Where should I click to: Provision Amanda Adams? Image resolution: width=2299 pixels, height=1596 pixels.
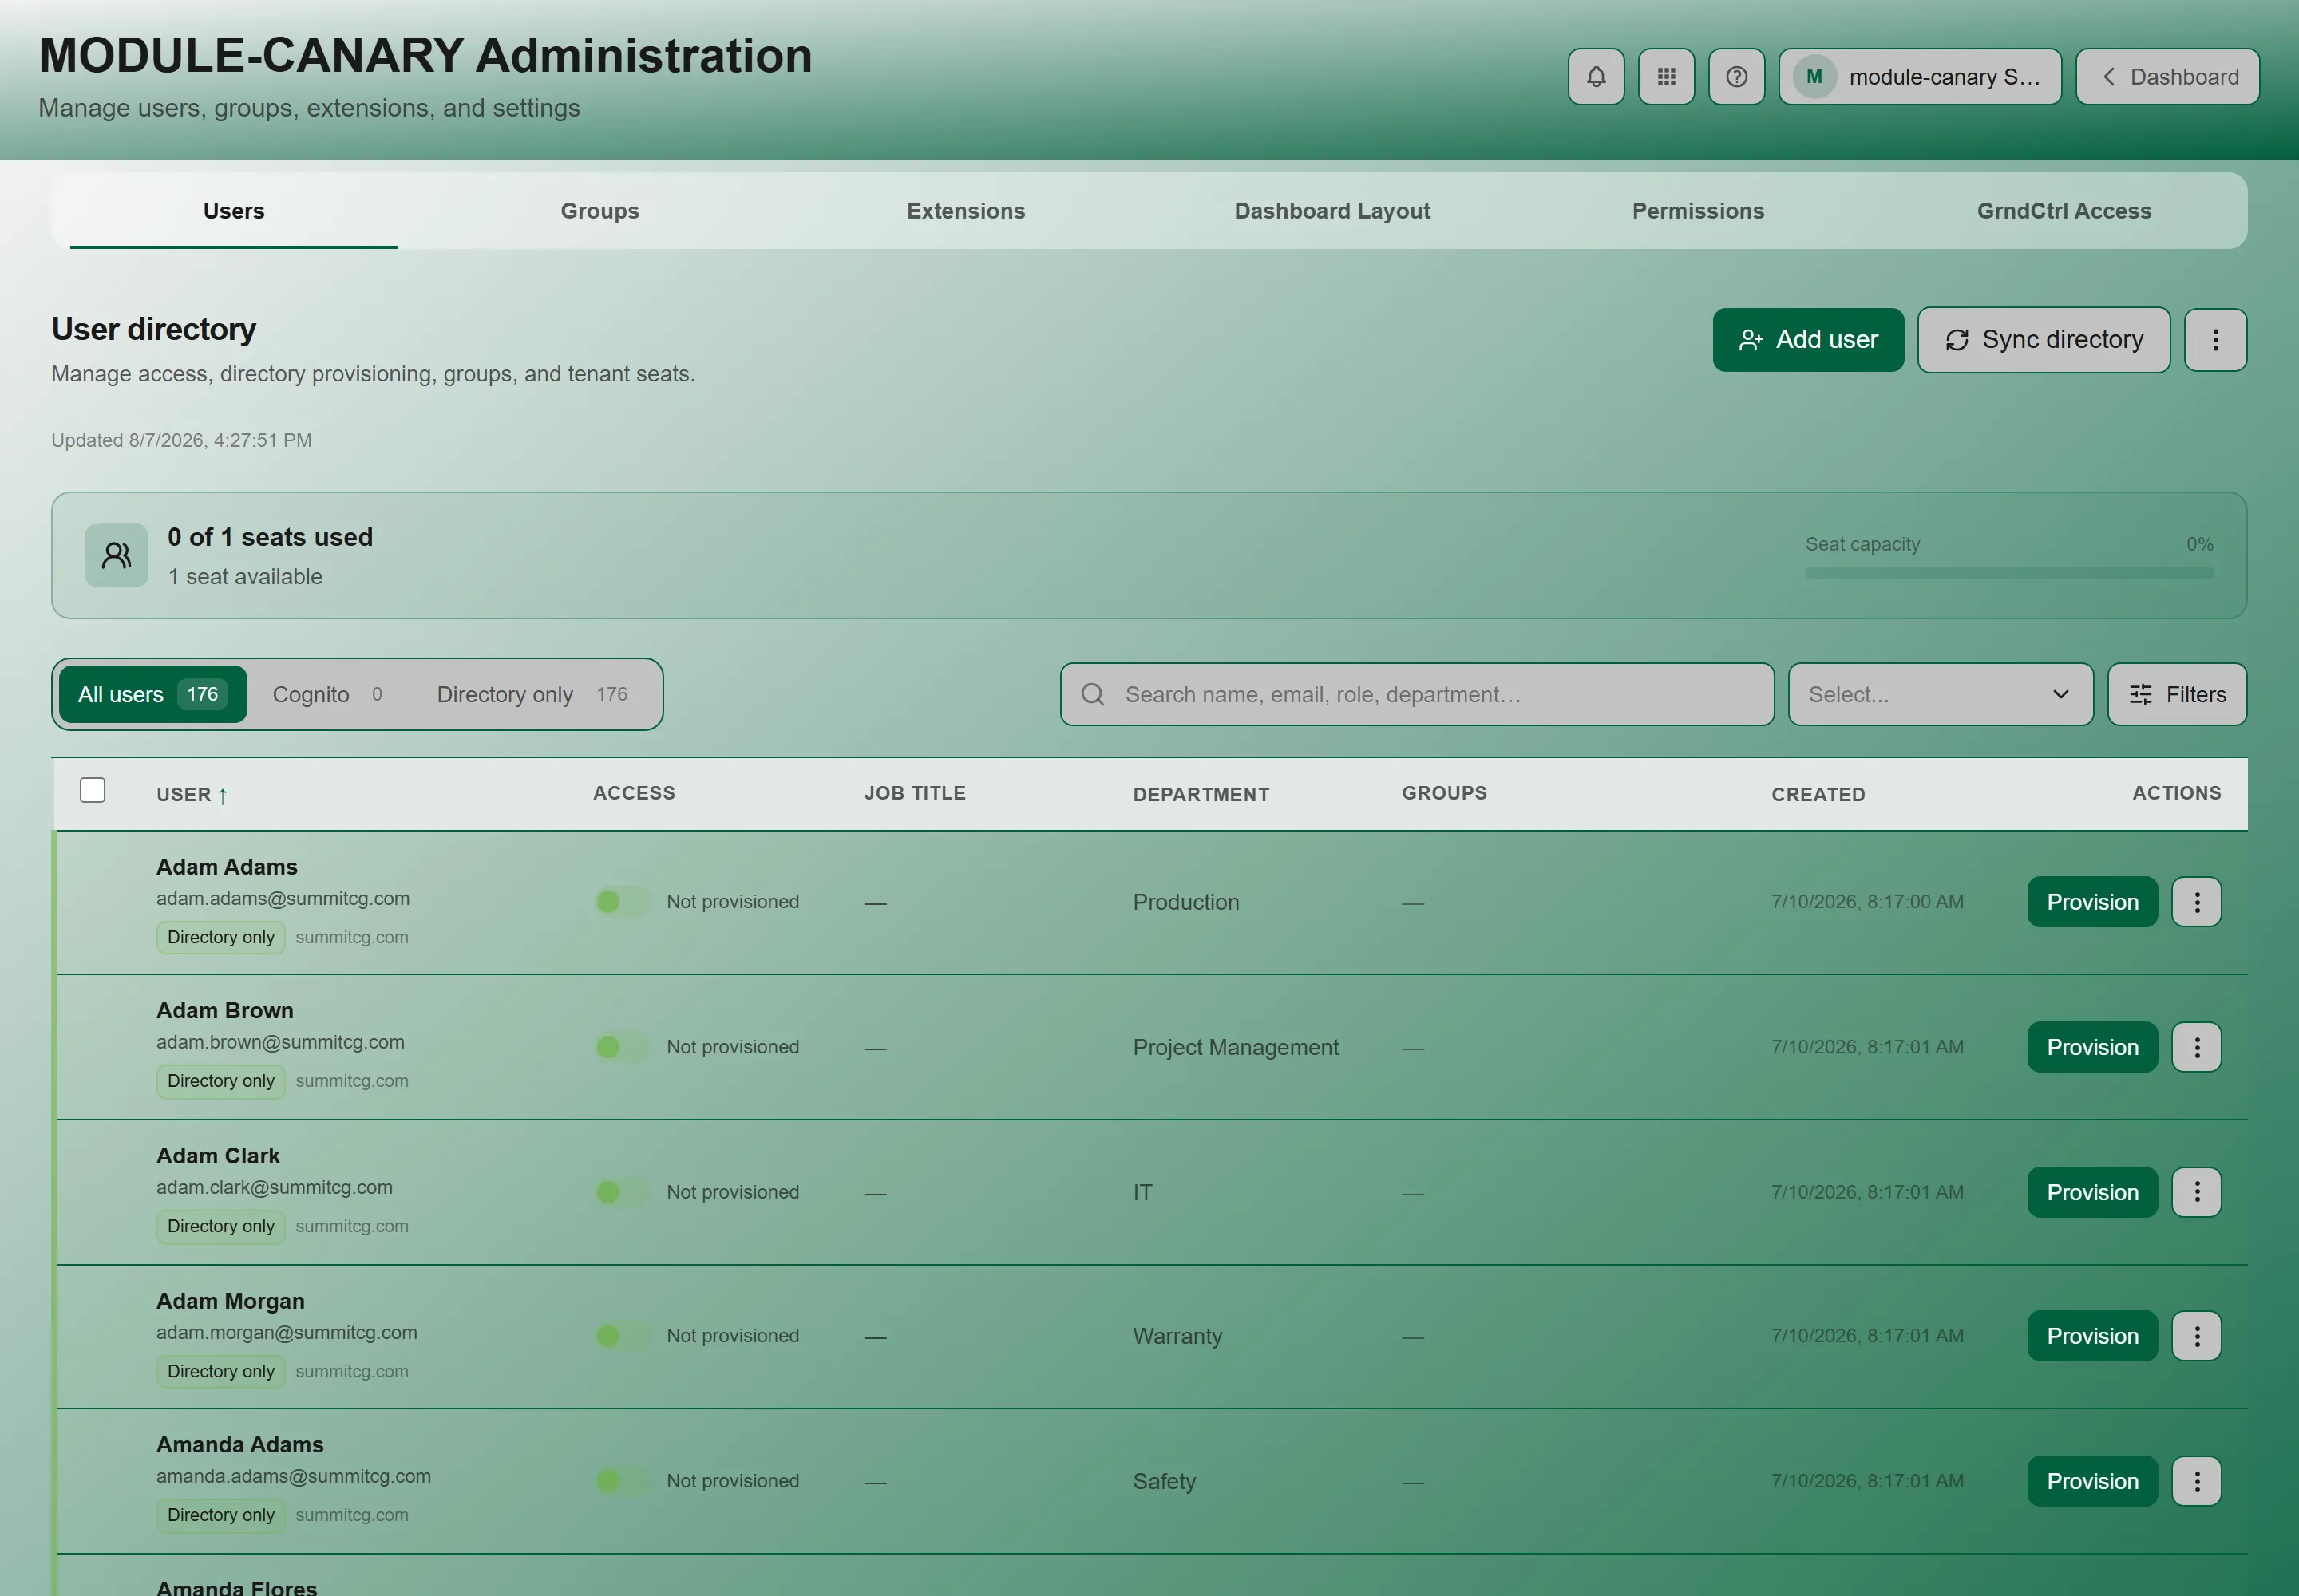point(2092,1481)
